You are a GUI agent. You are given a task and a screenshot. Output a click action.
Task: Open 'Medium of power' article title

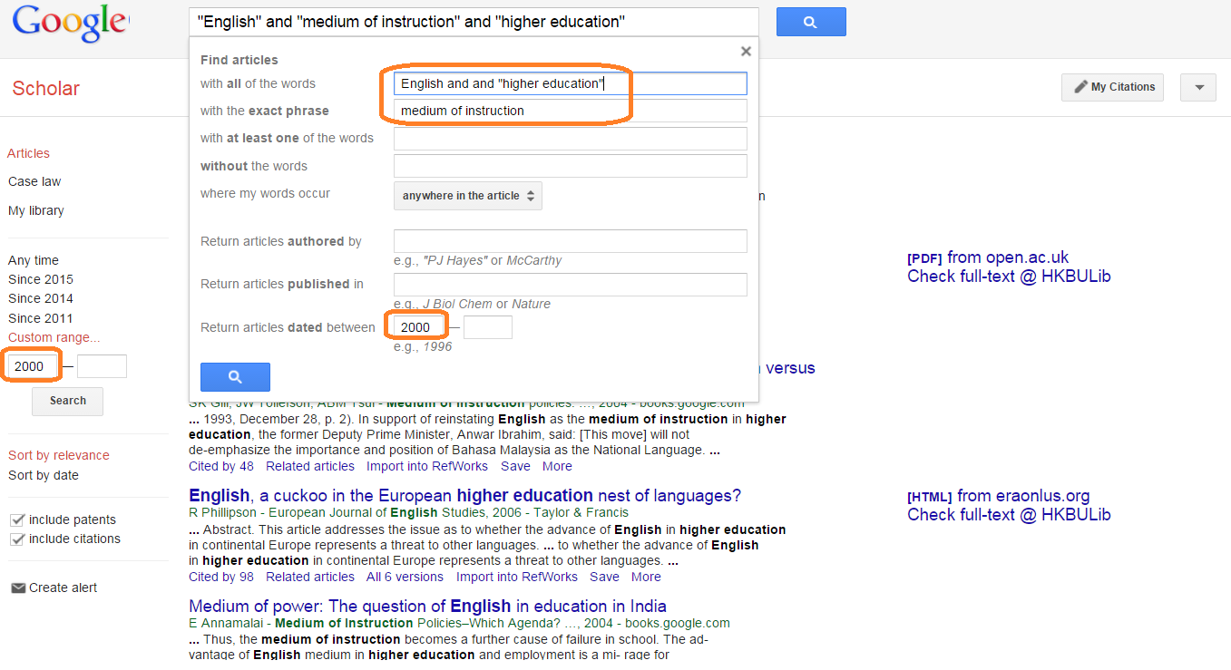(x=427, y=607)
